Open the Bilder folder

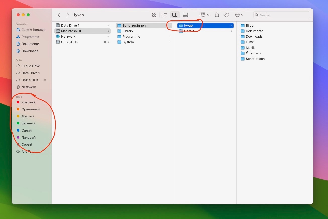pos(248,25)
